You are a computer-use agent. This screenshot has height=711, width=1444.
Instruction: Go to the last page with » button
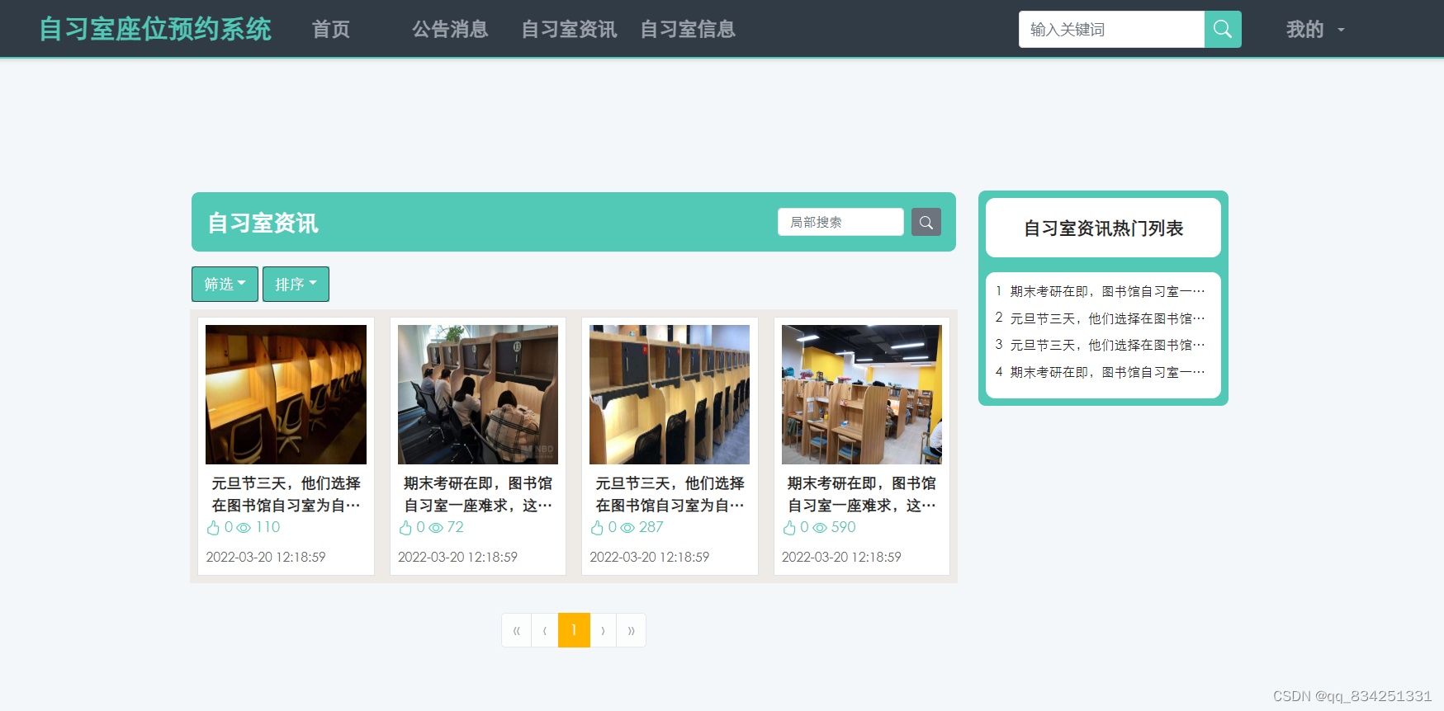click(x=631, y=630)
